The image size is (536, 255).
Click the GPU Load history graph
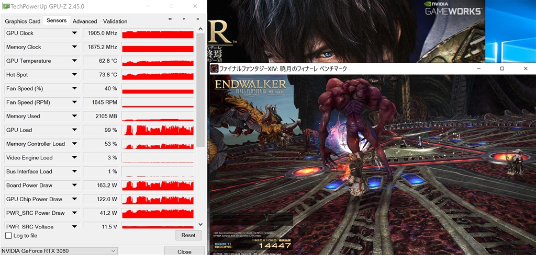coord(158,130)
